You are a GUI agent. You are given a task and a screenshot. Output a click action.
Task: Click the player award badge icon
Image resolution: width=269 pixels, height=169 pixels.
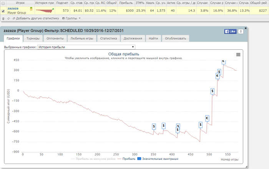pyautogui.click(x=31, y=8)
